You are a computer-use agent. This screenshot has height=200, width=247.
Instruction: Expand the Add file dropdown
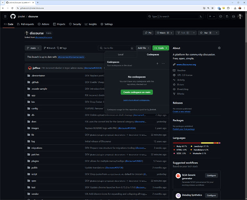[x=143, y=48]
